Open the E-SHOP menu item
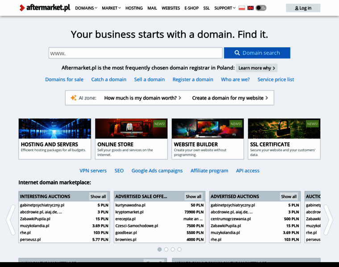The width and height of the screenshot is (339, 267). pos(191,8)
